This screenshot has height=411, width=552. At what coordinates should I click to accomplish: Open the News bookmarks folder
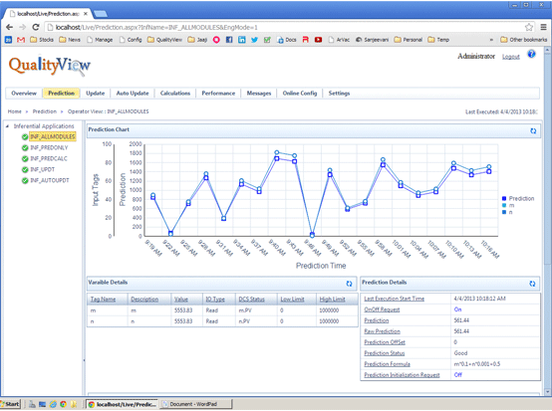coord(70,40)
